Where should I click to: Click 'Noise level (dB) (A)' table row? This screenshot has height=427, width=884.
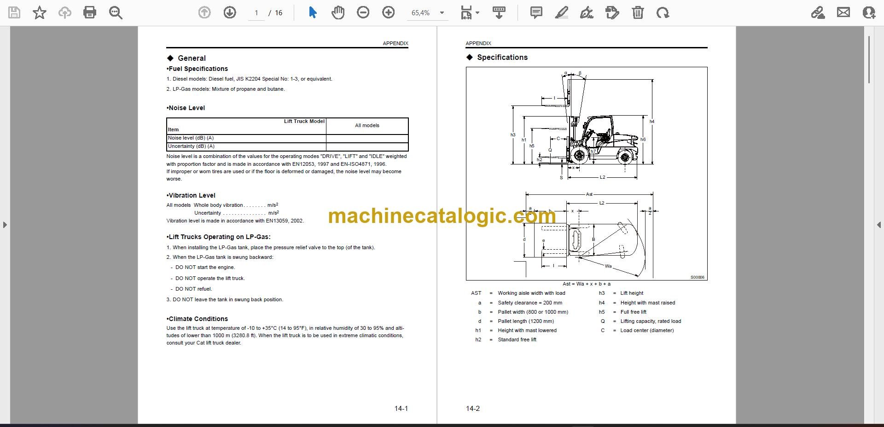pos(287,138)
